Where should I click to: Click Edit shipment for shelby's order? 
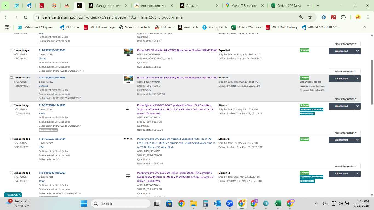coord(341,51)
